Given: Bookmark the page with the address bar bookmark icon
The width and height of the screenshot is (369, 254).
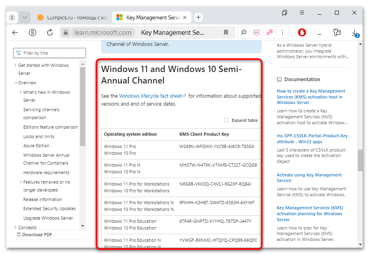Looking at the screenshot, I should pyautogui.click(x=226, y=32).
